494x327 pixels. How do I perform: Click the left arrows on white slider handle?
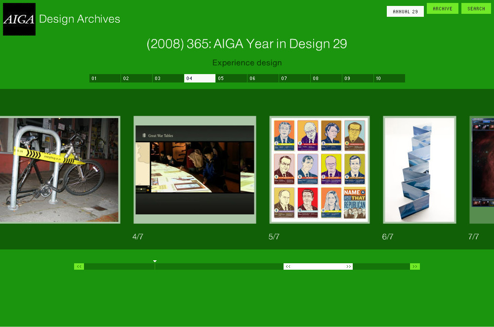point(288,267)
